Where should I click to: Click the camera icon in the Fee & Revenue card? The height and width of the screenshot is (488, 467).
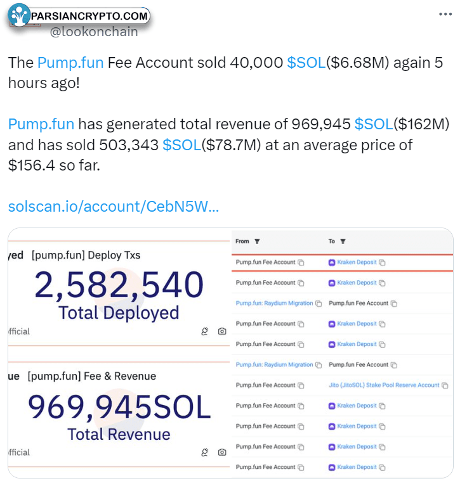(x=222, y=452)
